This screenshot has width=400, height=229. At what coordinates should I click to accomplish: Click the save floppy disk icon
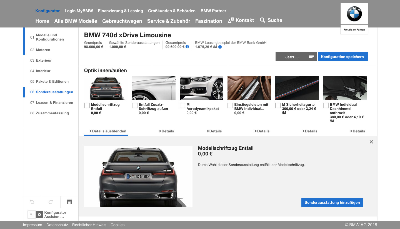(x=69, y=202)
